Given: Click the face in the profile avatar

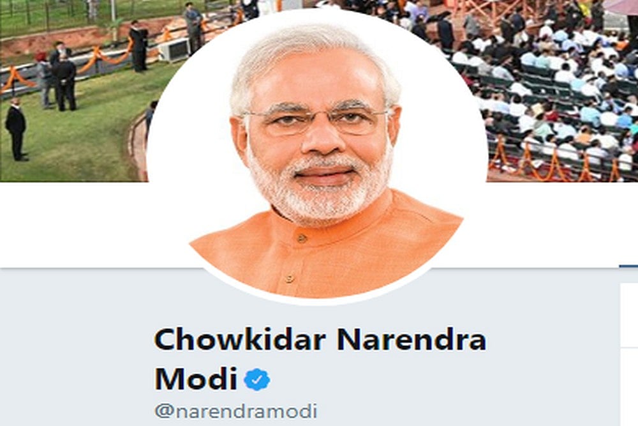Looking at the screenshot, I should (315, 134).
